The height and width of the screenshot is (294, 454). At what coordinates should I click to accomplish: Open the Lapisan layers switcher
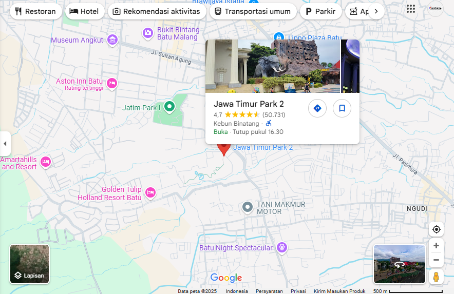point(30,264)
